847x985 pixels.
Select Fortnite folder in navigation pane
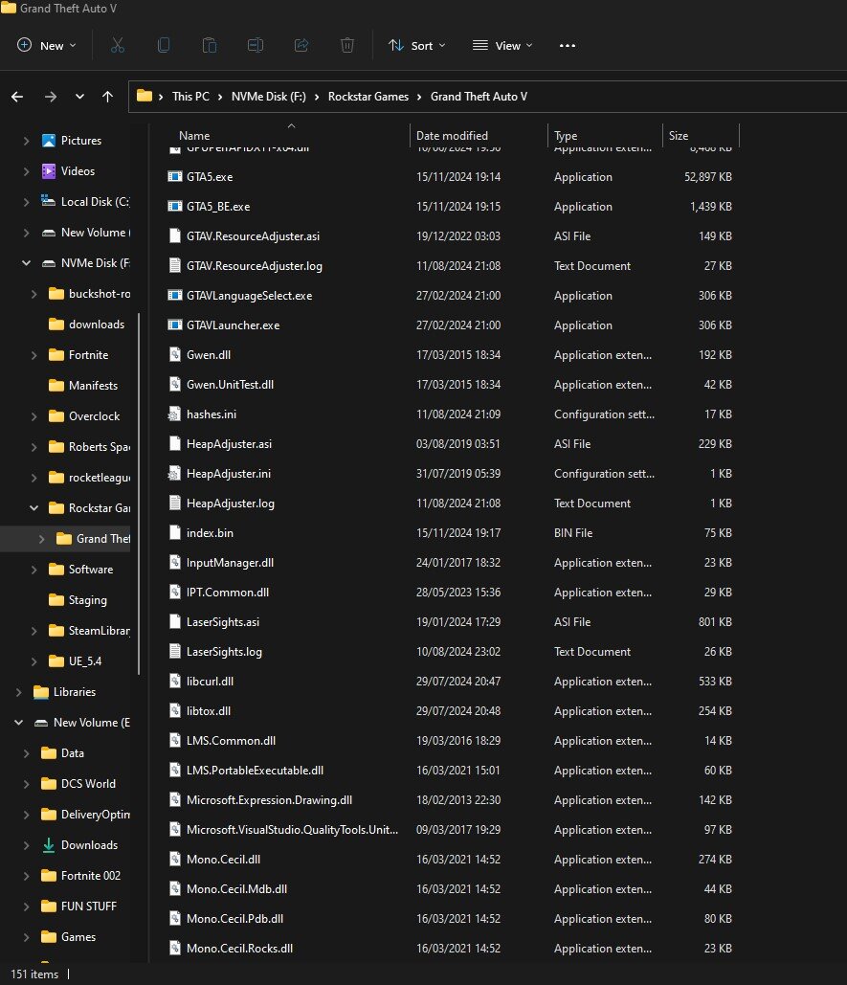(x=88, y=355)
